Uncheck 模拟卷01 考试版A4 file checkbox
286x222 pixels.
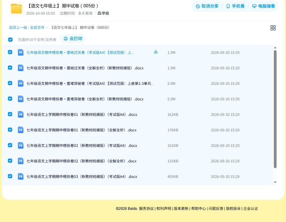(10, 114)
